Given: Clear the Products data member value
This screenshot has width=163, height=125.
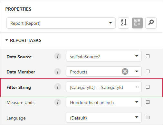Looking at the screenshot, I should point(125,72).
